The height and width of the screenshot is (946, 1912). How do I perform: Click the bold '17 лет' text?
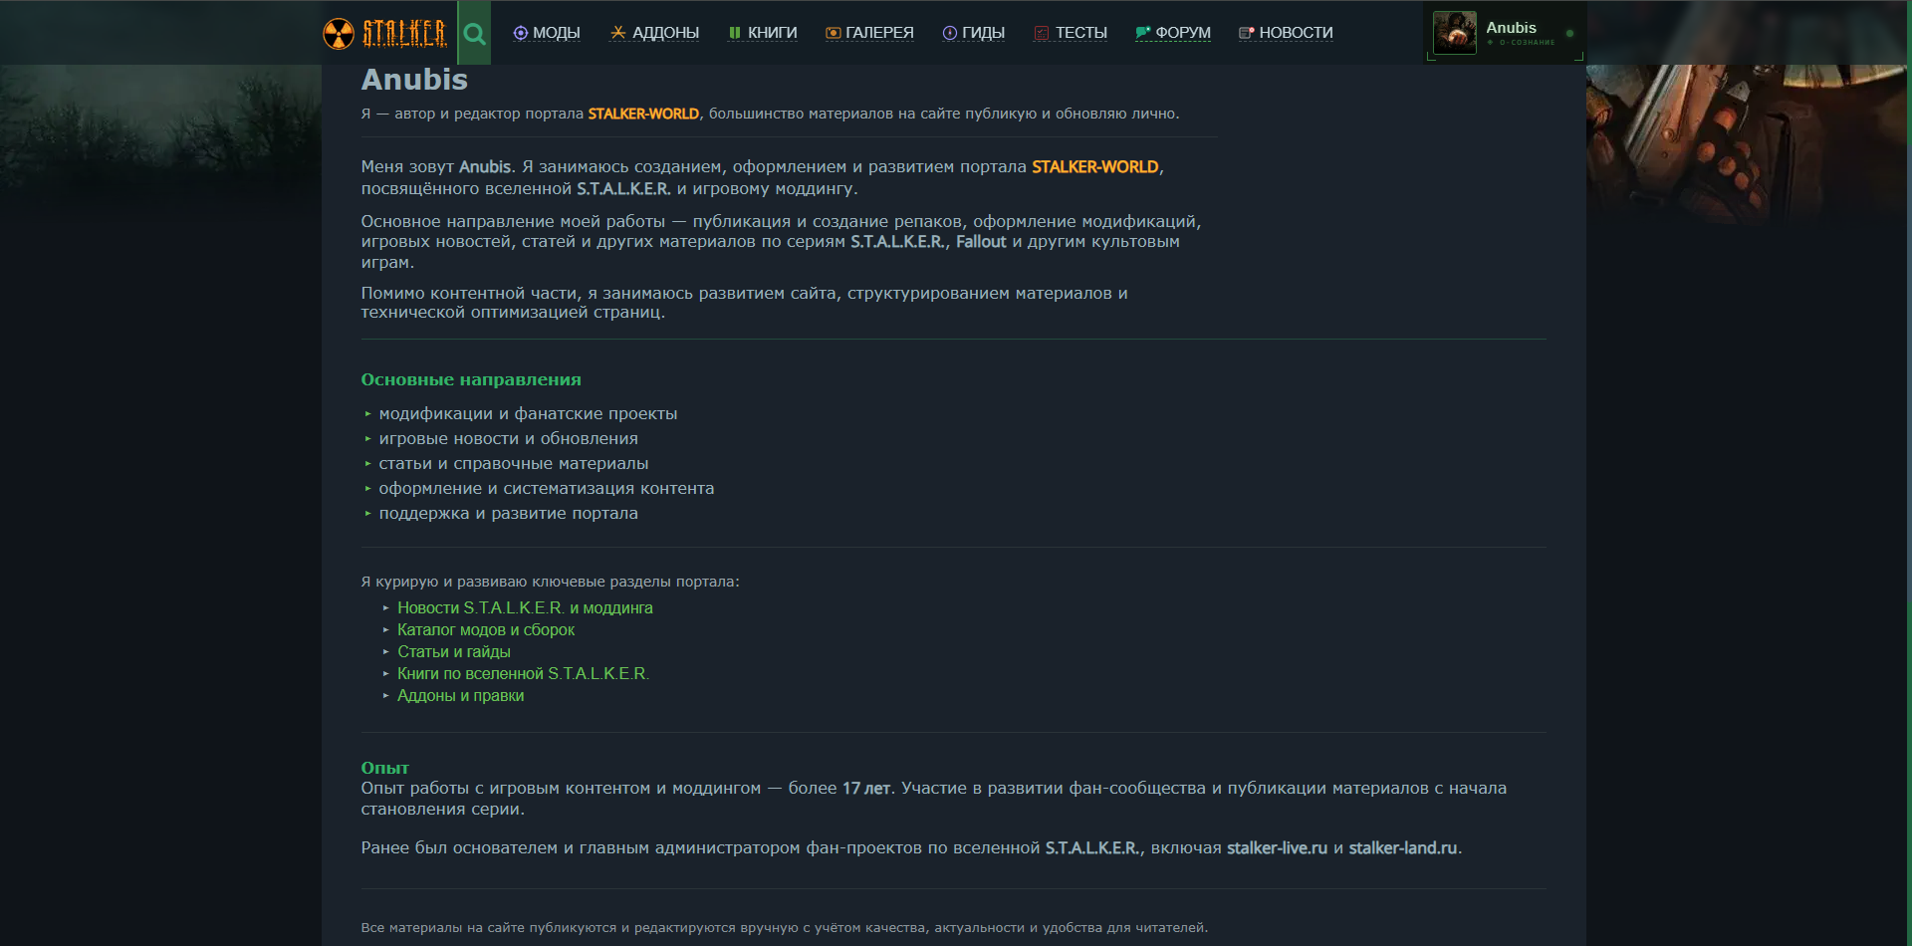pyautogui.click(x=866, y=788)
